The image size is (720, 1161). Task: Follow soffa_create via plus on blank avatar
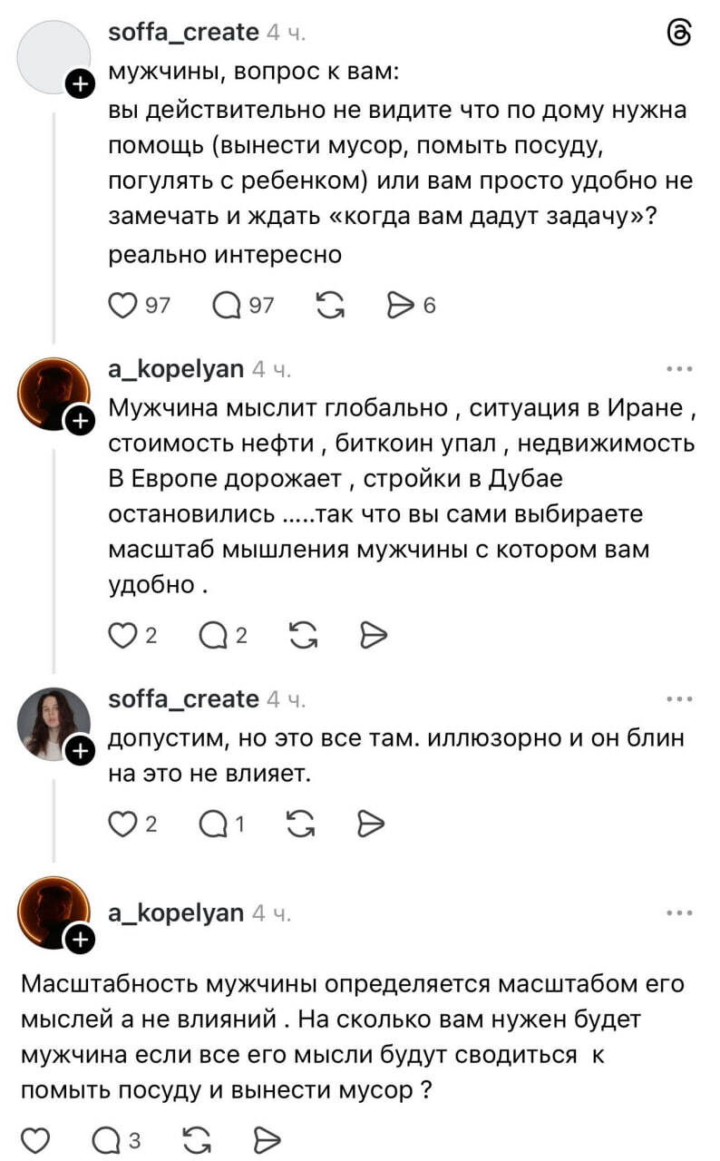click(81, 85)
